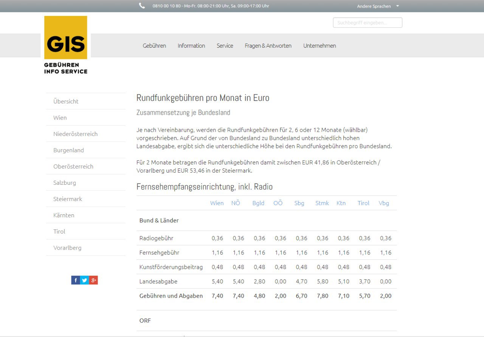Select Kärnten in the sidebar
484x337 pixels.
pos(86,215)
